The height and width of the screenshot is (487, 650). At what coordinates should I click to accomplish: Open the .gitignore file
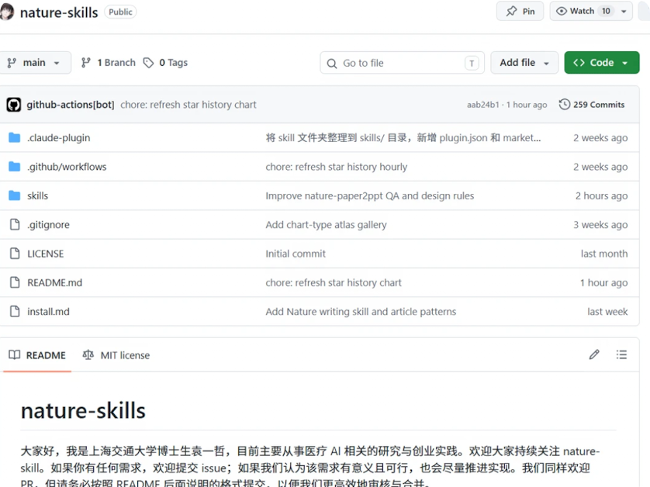pyautogui.click(x=48, y=225)
